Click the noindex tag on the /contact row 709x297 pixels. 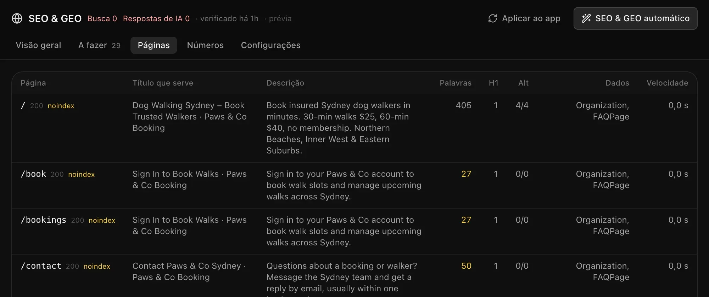97,266
